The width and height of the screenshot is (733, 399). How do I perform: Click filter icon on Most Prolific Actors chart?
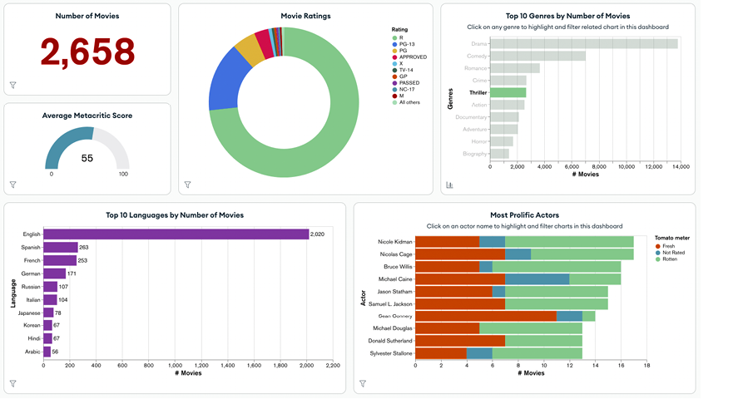pos(363,383)
